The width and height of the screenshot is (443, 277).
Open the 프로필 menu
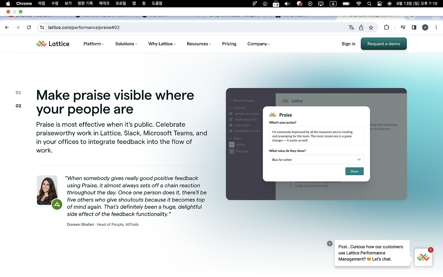point(121,3)
